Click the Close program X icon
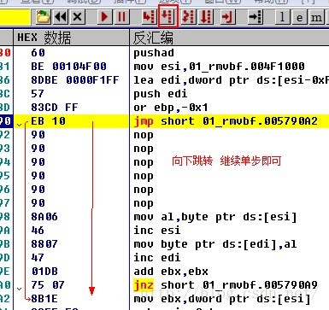The image size is (329, 310). 77,17
